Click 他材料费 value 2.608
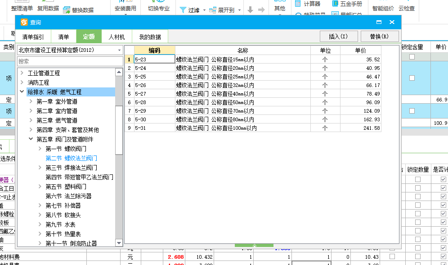This screenshot has width=448, height=265. click(176, 257)
